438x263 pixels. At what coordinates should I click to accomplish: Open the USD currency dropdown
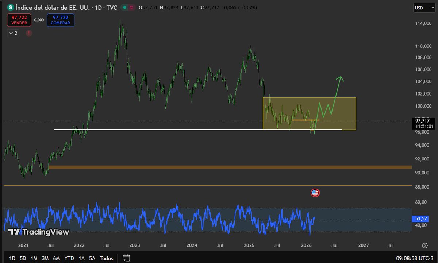point(424,8)
